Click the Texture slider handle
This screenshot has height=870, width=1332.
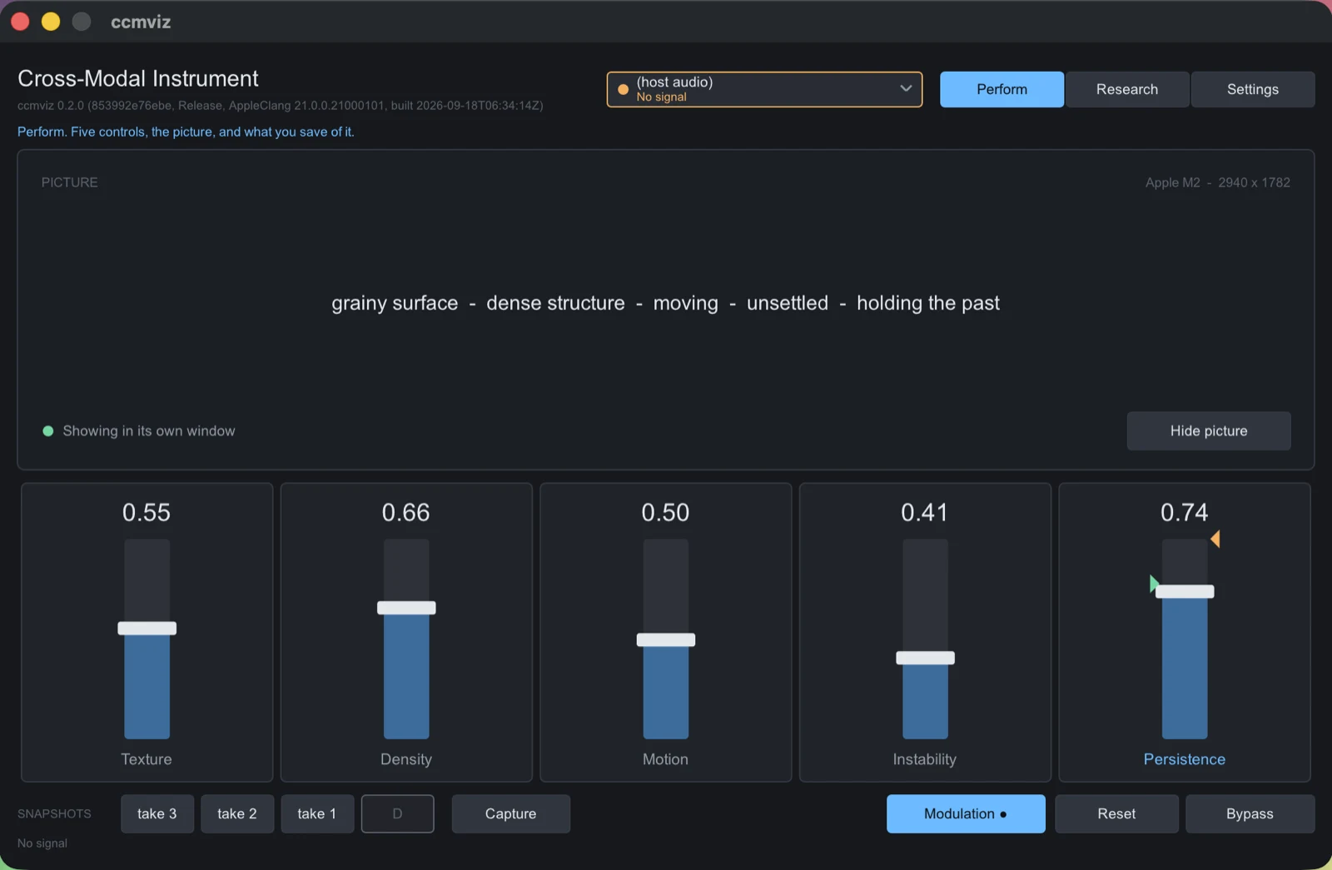(147, 629)
